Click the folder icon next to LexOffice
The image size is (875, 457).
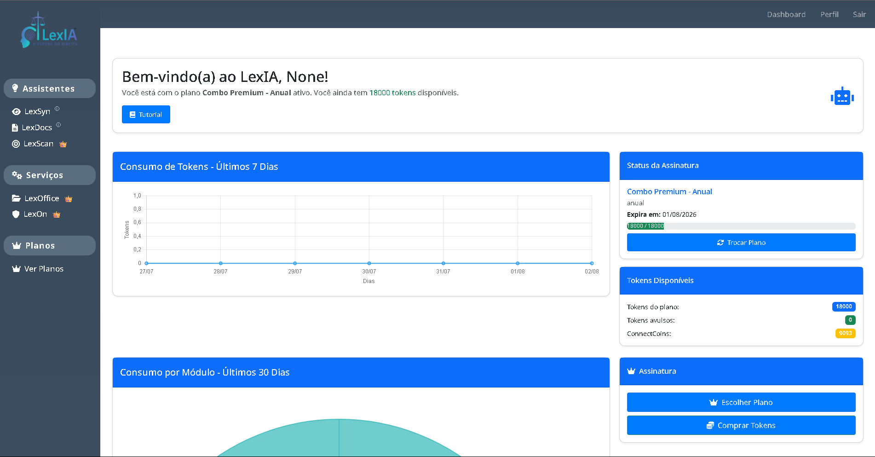[16, 198]
